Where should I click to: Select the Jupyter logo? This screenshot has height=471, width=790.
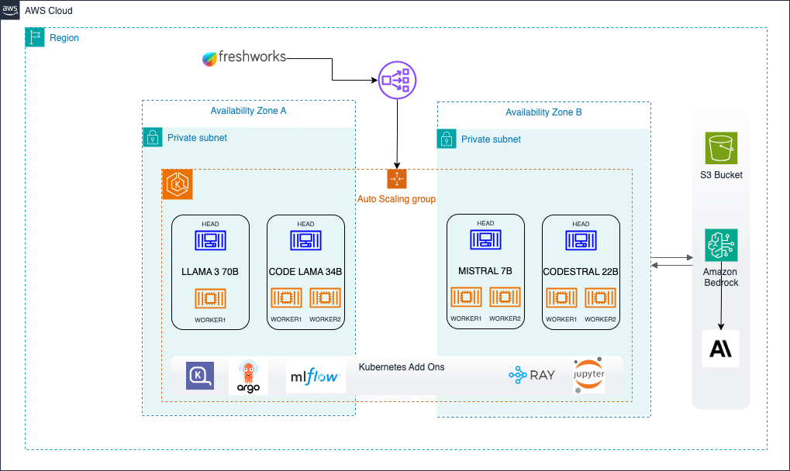pos(588,376)
